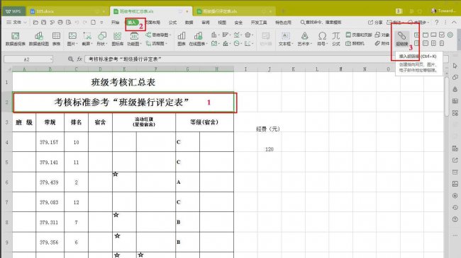Click the zoom magnifier beside name box

coord(70,59)
